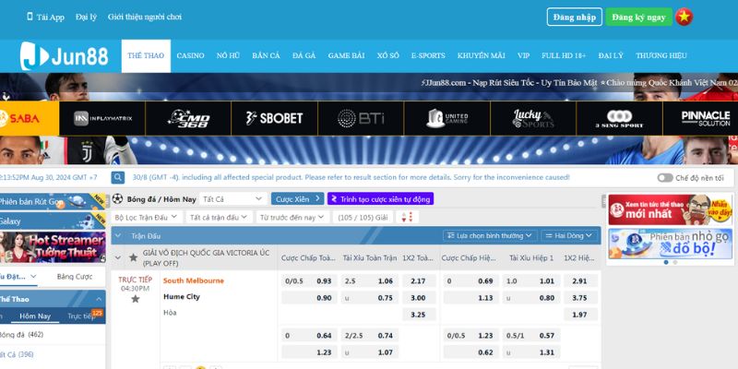738x369 pixels.
Task: Click the 'Đăng nhập' login button
Action: coord(574,17)
